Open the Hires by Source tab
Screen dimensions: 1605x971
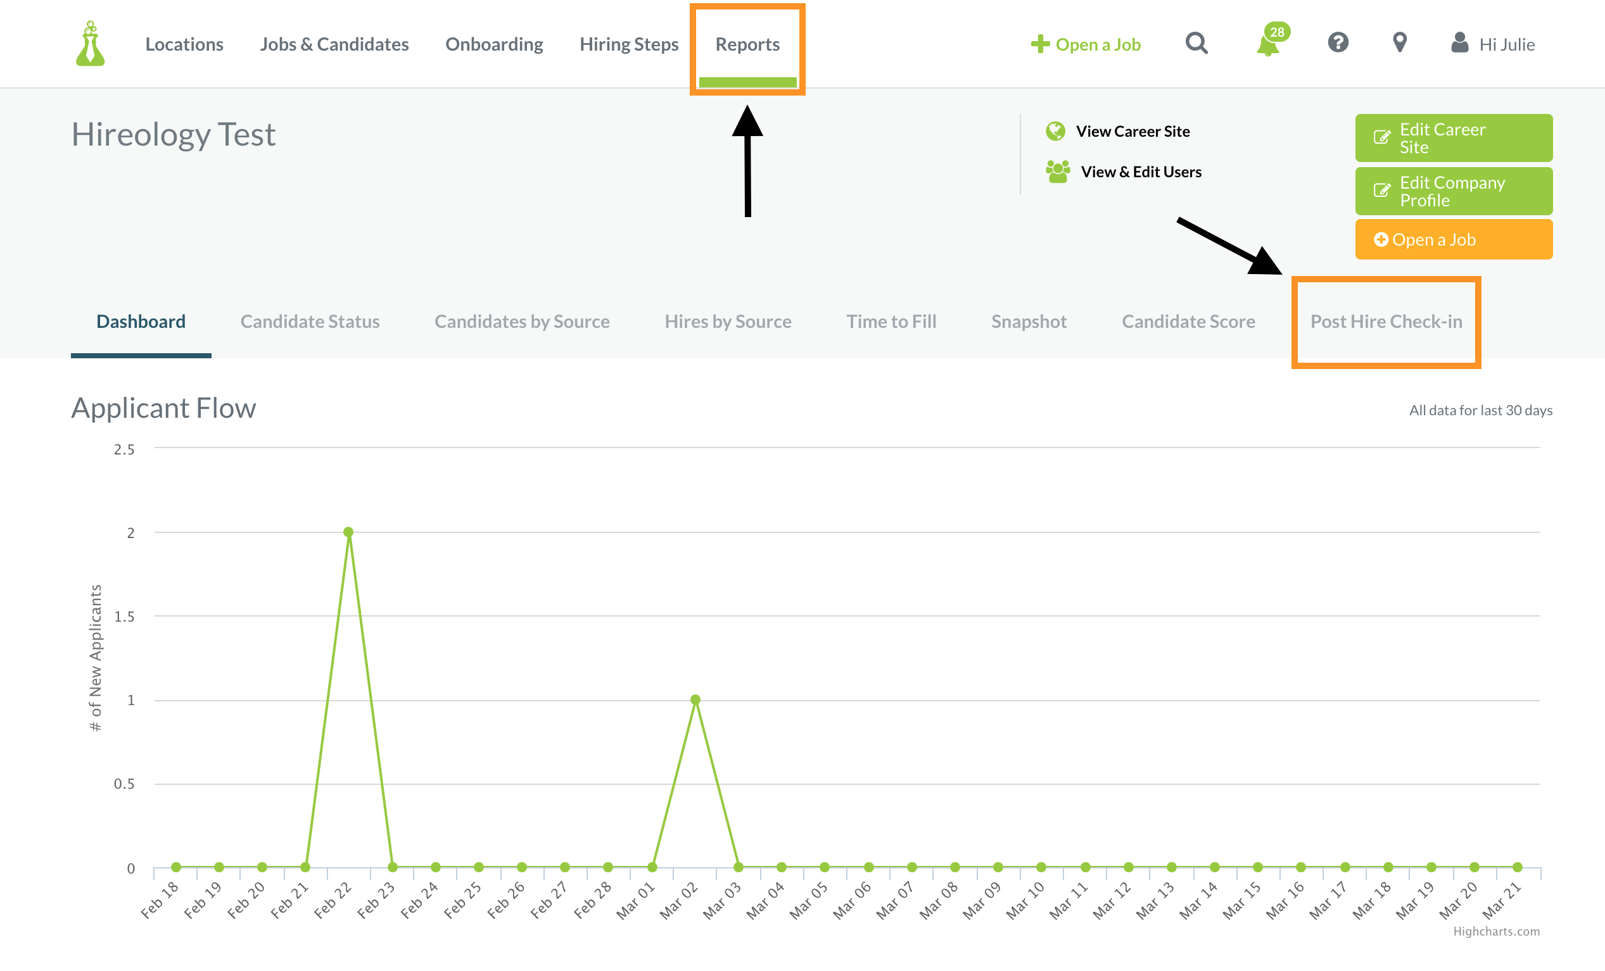pyautogui.click(x=728, y=322)
